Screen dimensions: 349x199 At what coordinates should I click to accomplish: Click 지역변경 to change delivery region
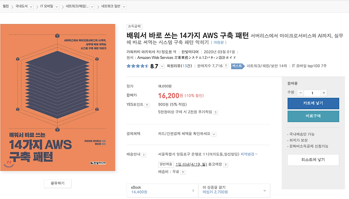pyautogui.click(x=249, y=154)
